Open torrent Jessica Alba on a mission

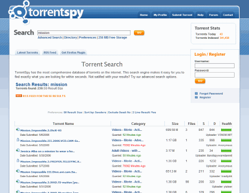[x=47, y=151]
